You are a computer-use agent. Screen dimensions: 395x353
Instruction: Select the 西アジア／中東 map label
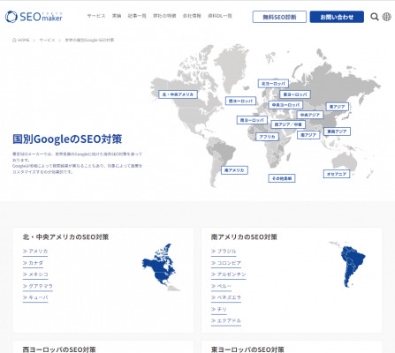pyautogui.click(x=288, y=124)
